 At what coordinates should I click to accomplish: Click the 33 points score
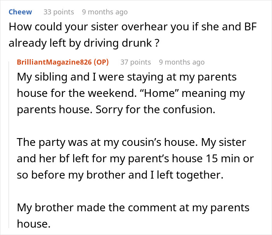coord(58,12)
